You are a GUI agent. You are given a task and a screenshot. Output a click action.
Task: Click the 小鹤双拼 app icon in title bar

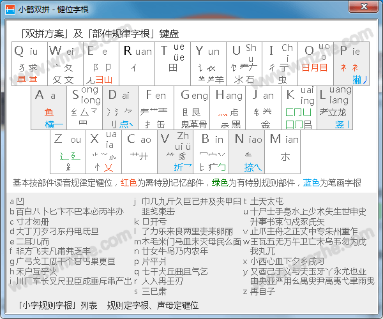pos(9,9)
